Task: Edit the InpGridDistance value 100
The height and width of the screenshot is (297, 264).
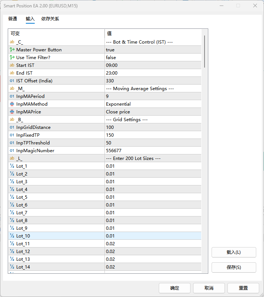Action: coord(153,127)
